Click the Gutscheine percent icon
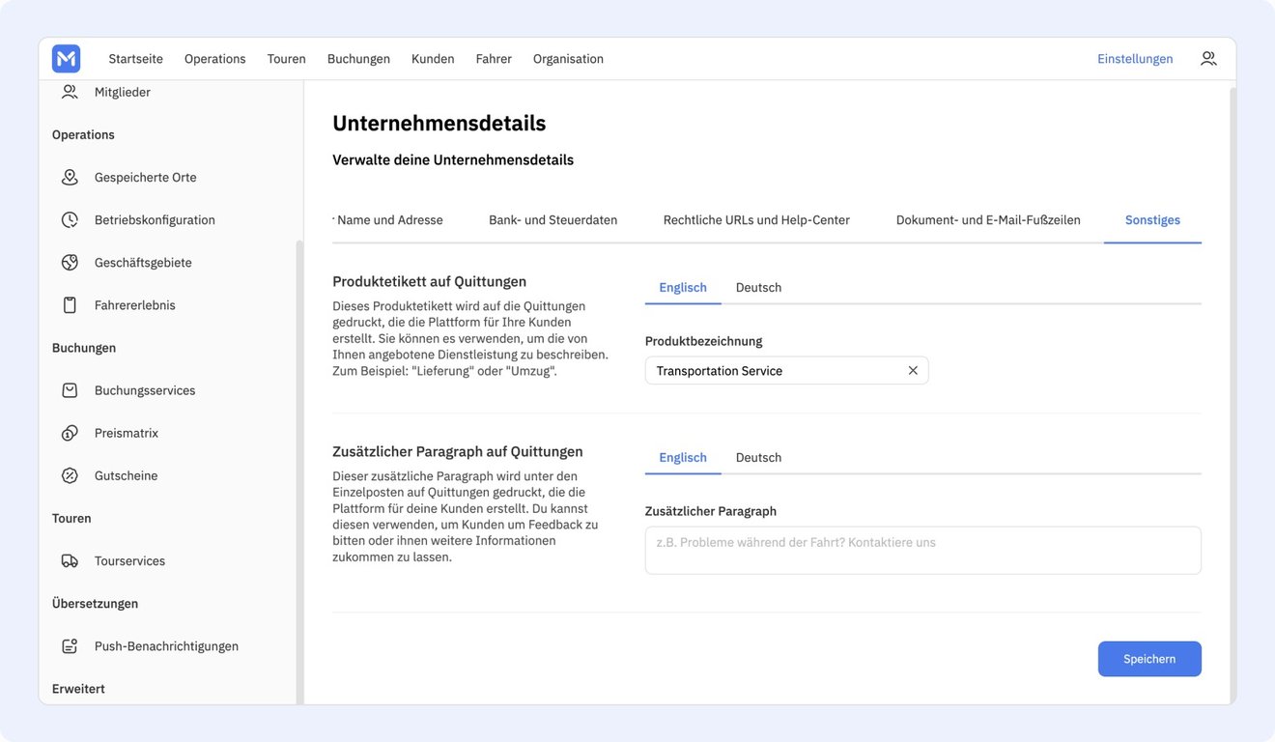 70,475
